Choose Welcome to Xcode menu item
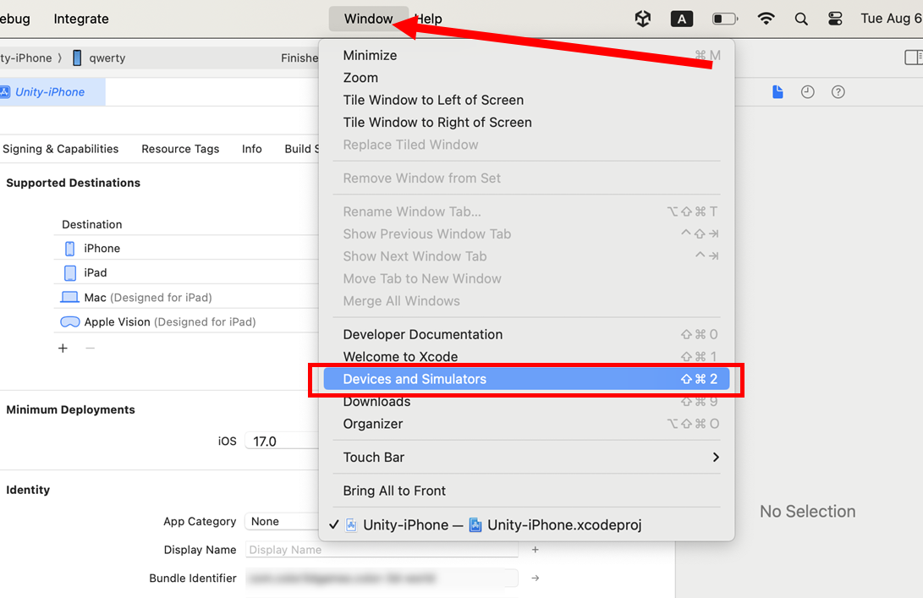Image resolution: width=923 pixels, height=598 pixels. pyautogui.click(x=527, y=357)
